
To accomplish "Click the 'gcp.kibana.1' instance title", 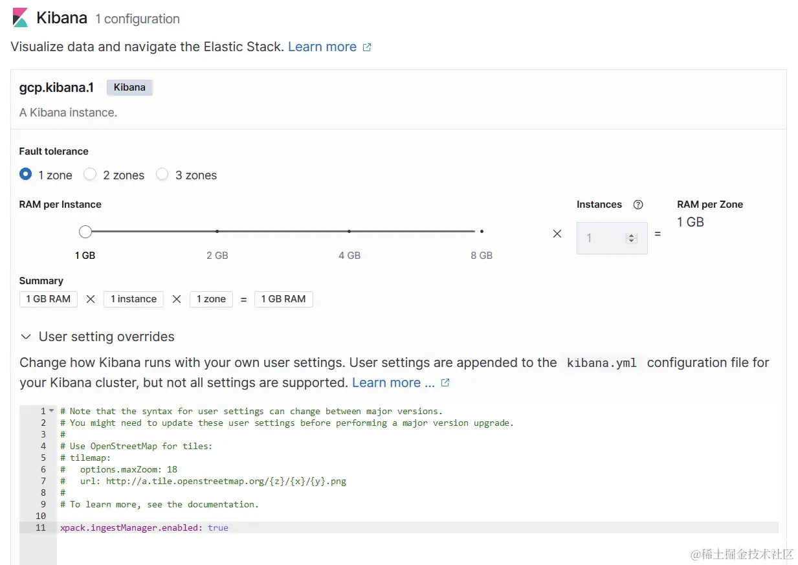I will (57, 87).
